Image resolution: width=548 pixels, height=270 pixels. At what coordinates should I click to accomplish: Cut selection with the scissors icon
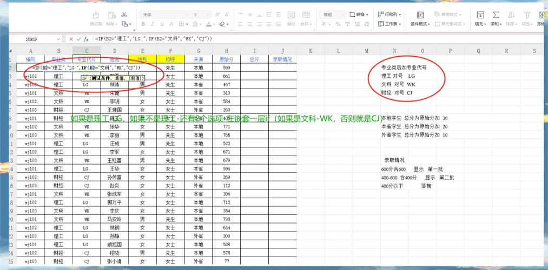[x=124, y=15]
